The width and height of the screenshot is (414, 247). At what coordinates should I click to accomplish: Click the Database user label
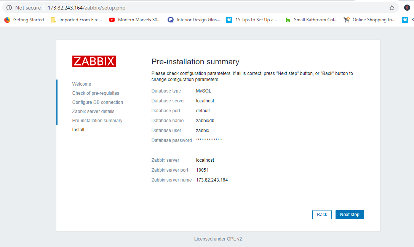(x=166, y=131)
